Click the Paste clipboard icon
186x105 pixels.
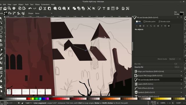pos(49,8)
